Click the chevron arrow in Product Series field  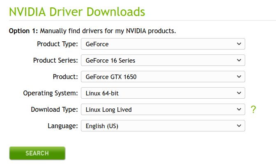coord(239,60)
